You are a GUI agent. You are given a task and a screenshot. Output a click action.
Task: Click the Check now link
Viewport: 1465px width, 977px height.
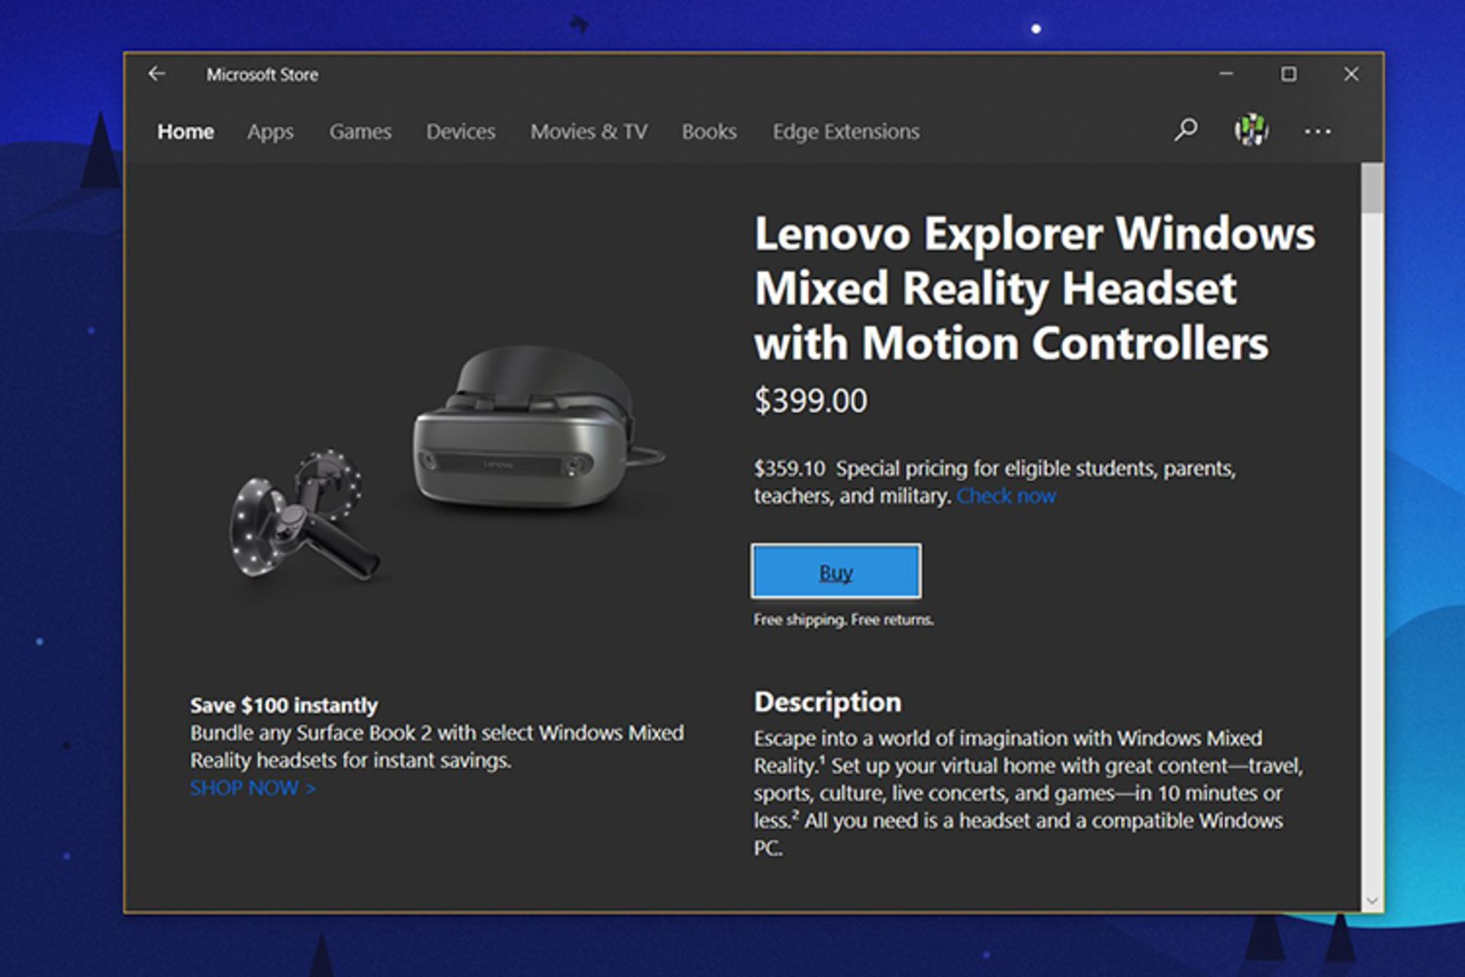point(1006,496)
